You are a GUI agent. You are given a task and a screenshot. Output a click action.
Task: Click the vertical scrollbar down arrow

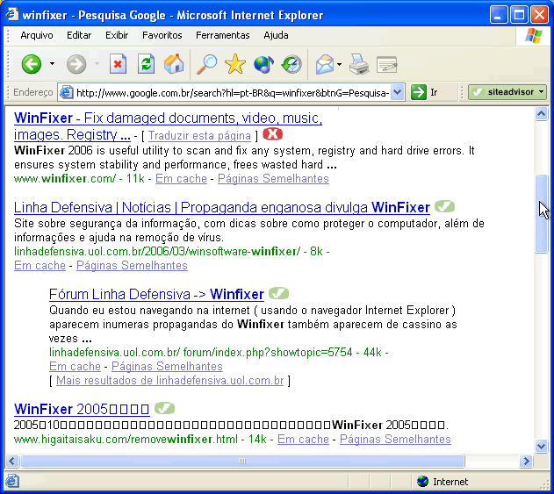(x=542, y=447)
